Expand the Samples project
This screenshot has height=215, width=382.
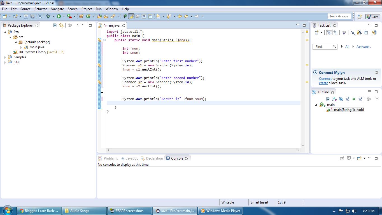tap(5, 57)
